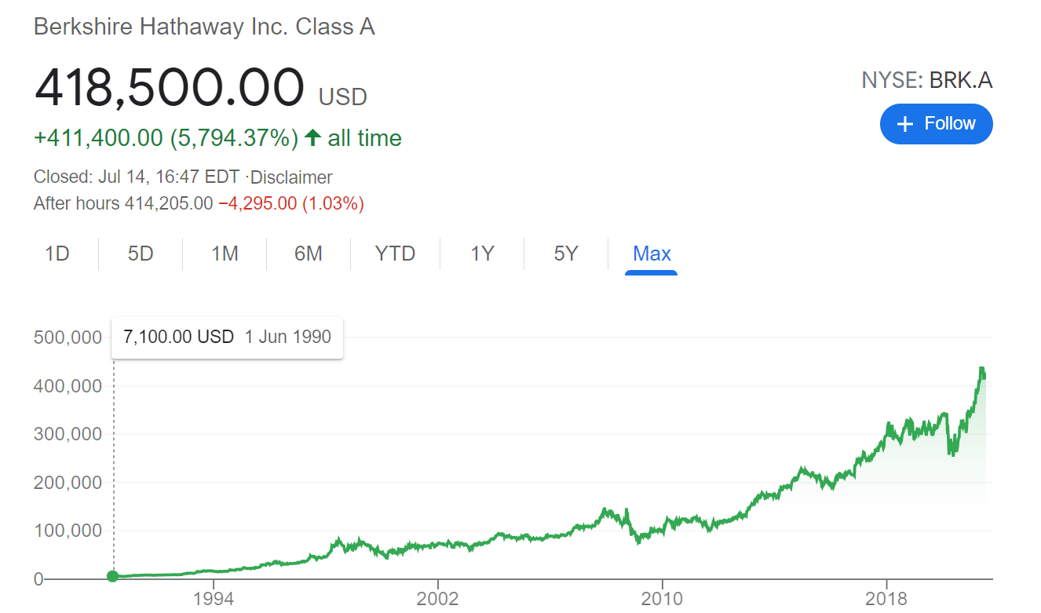
Task: Click the 500,000 axis label
Action: [68, 337]
